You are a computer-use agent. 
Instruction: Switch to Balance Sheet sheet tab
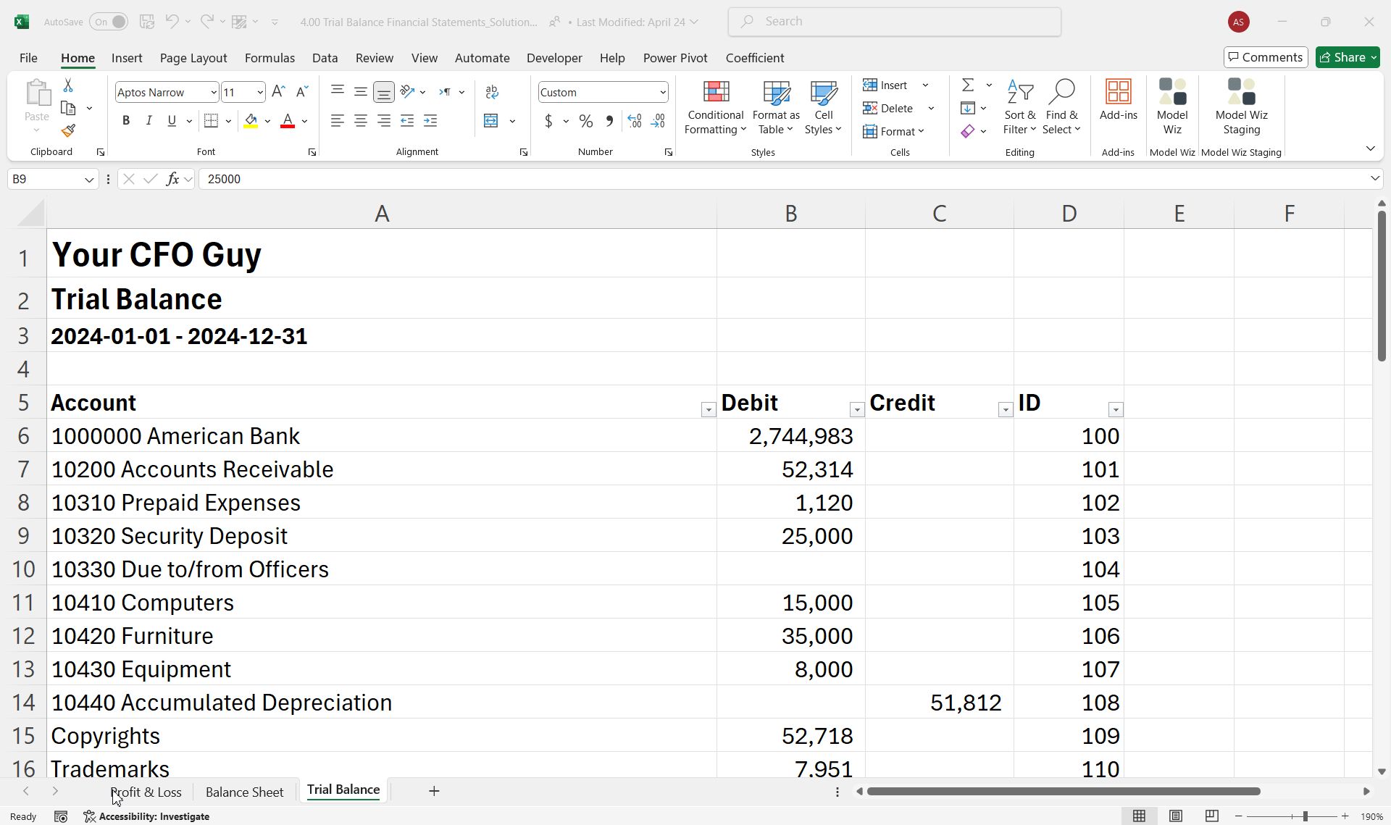(x=244, y=792)
